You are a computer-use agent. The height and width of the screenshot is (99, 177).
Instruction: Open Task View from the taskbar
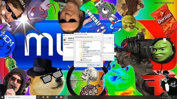38,97
